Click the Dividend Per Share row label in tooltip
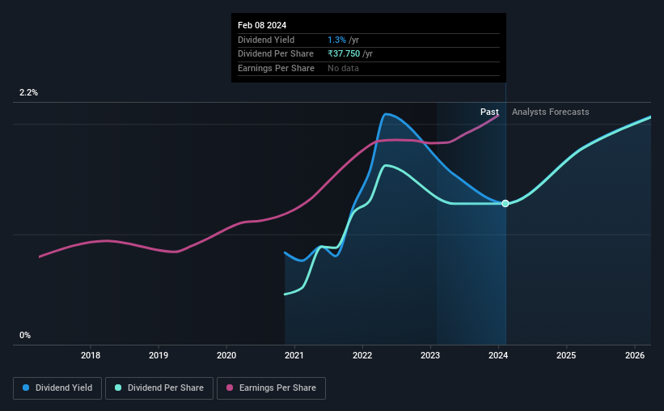Screen dimensions: 664x411 coord(276,54)
